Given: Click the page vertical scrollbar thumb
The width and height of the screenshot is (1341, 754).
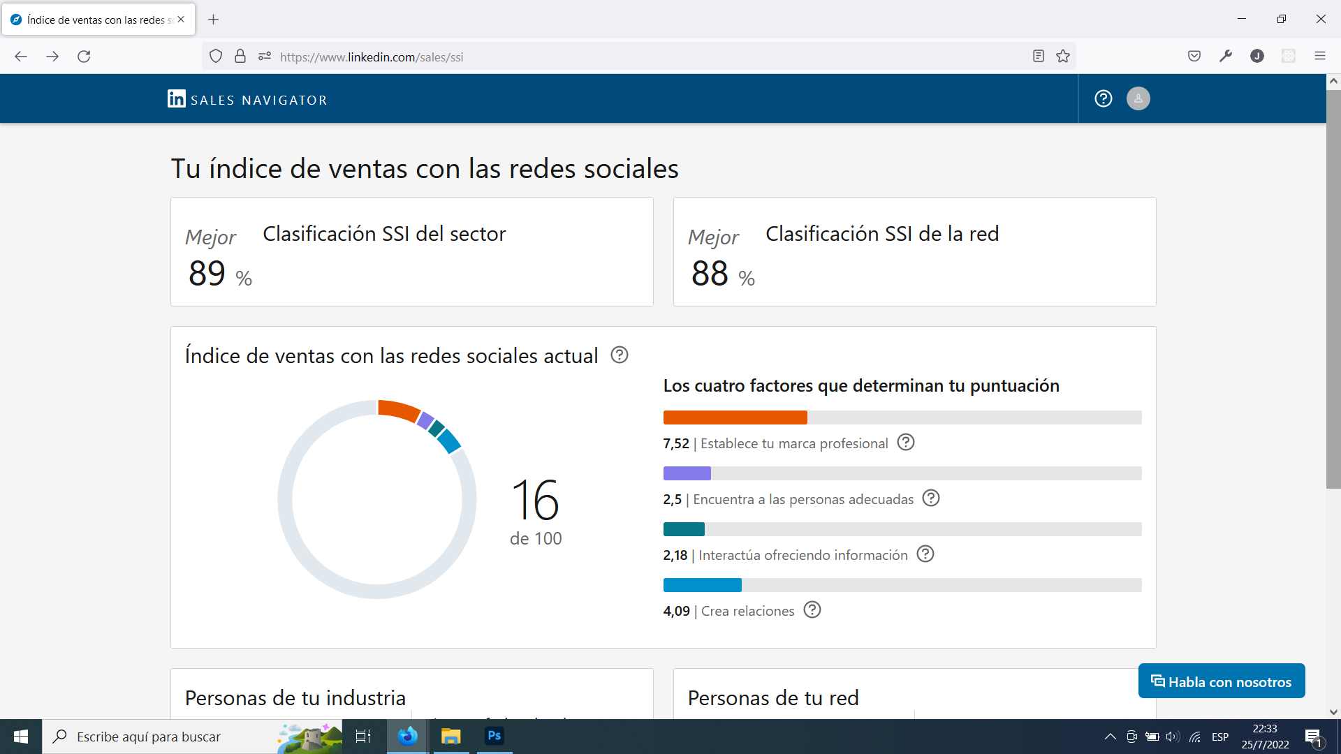Looking at the screenshot, I should coord(1333,289).
